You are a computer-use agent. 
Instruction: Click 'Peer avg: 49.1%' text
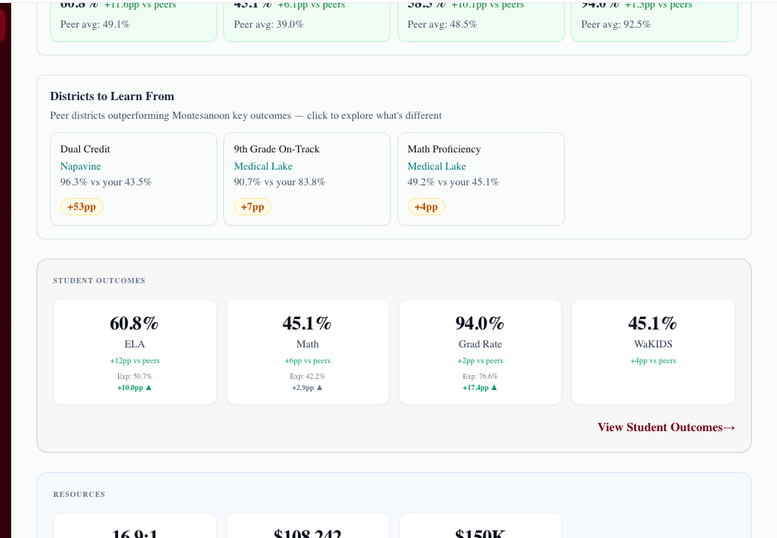click(95, 24)
